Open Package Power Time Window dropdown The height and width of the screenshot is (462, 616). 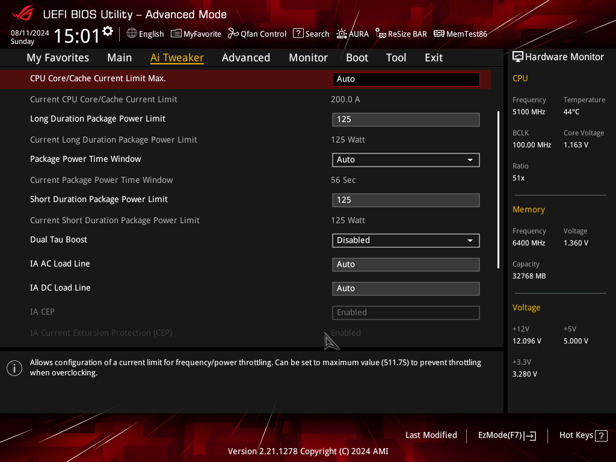[406, 160]
